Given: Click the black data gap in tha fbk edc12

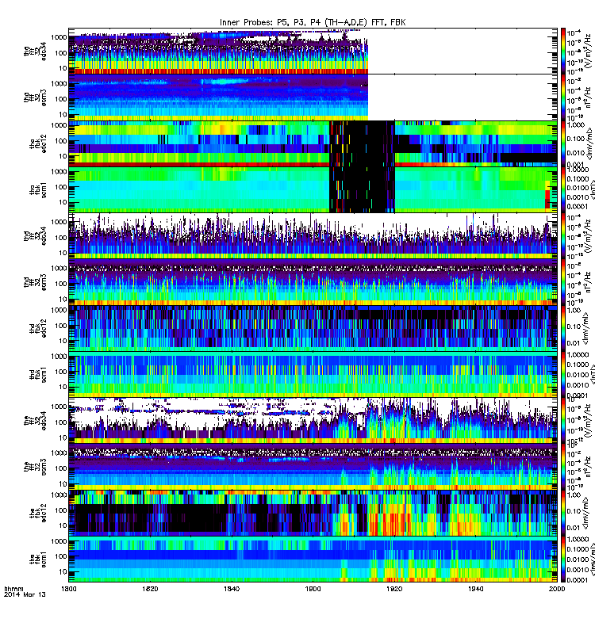Looking at the screenshot, I should click(362, 143).
